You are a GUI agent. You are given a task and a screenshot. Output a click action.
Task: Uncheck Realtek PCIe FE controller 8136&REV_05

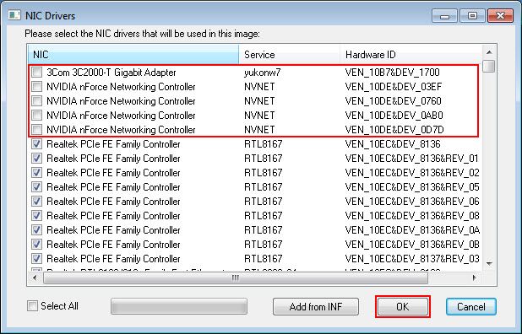tap(36, 186)
